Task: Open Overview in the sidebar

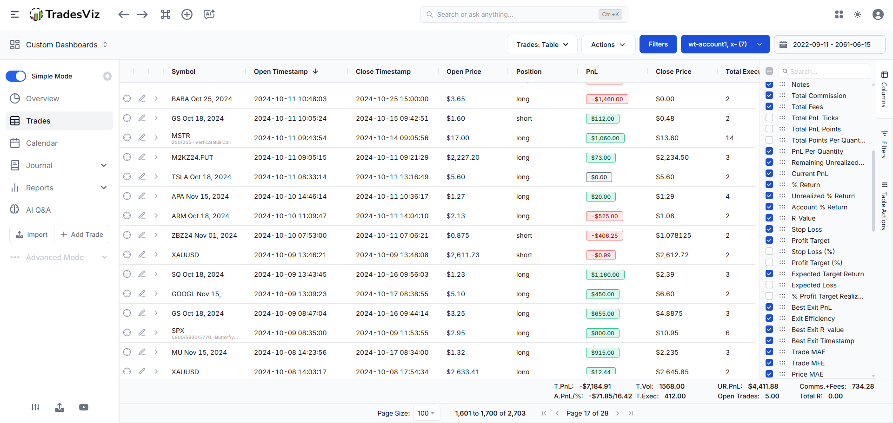Action: 59,98
